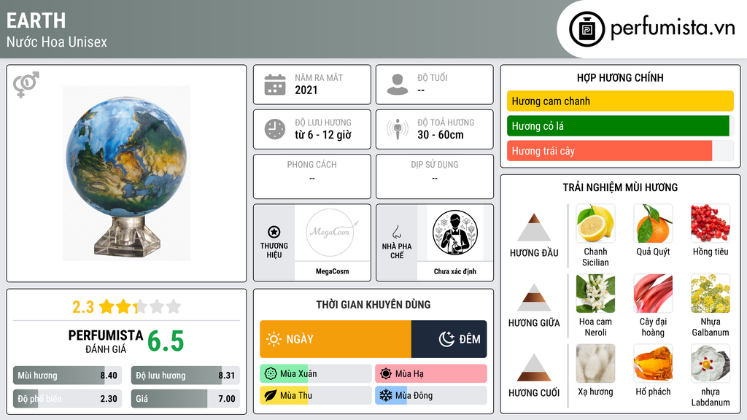Click the star badge icon above Thương hiệu

[x=274, y=232]
